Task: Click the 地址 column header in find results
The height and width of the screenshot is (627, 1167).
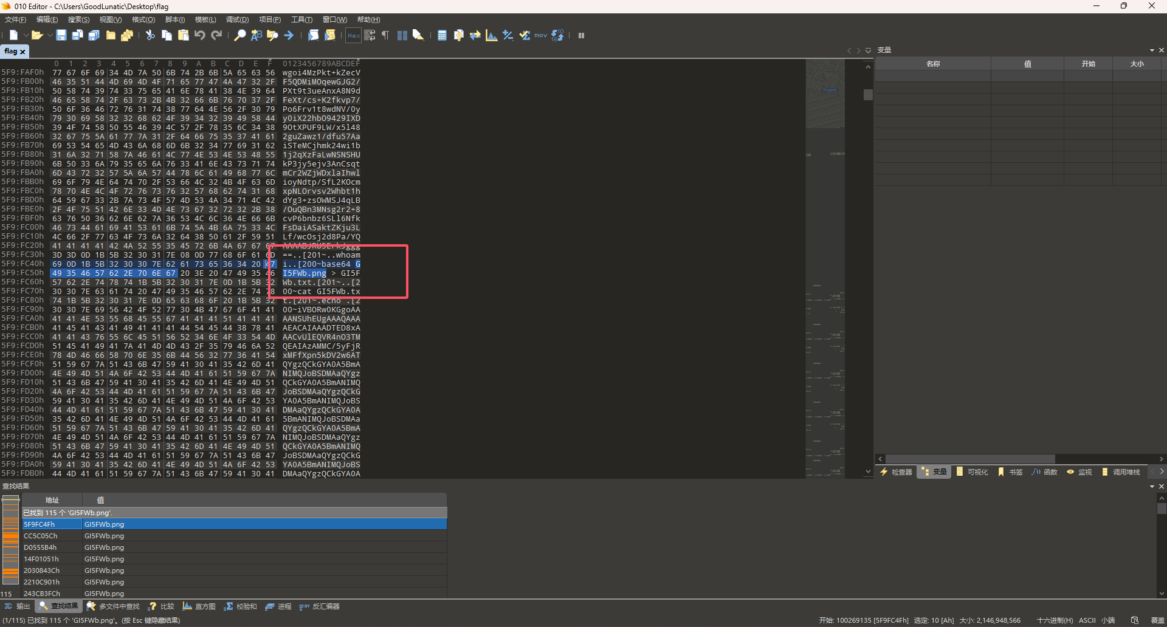Action: click(x=52, y=500)
